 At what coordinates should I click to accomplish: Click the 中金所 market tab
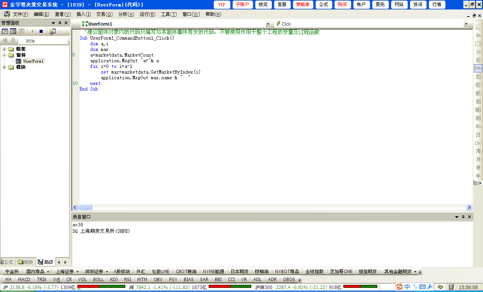click(12, 272)
